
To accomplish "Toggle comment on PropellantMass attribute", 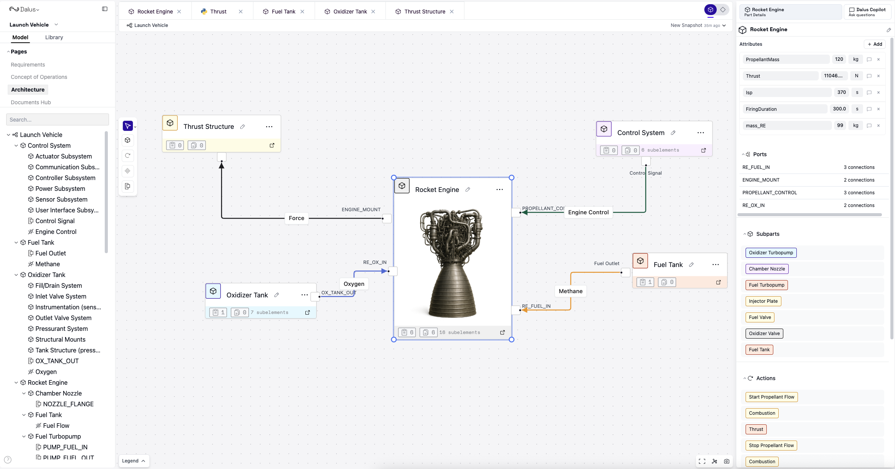I will click(x=869, y=59).
